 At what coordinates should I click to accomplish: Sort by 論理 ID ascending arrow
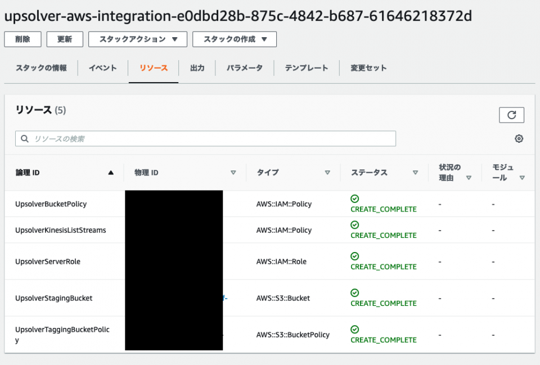(x=111, y=173)
